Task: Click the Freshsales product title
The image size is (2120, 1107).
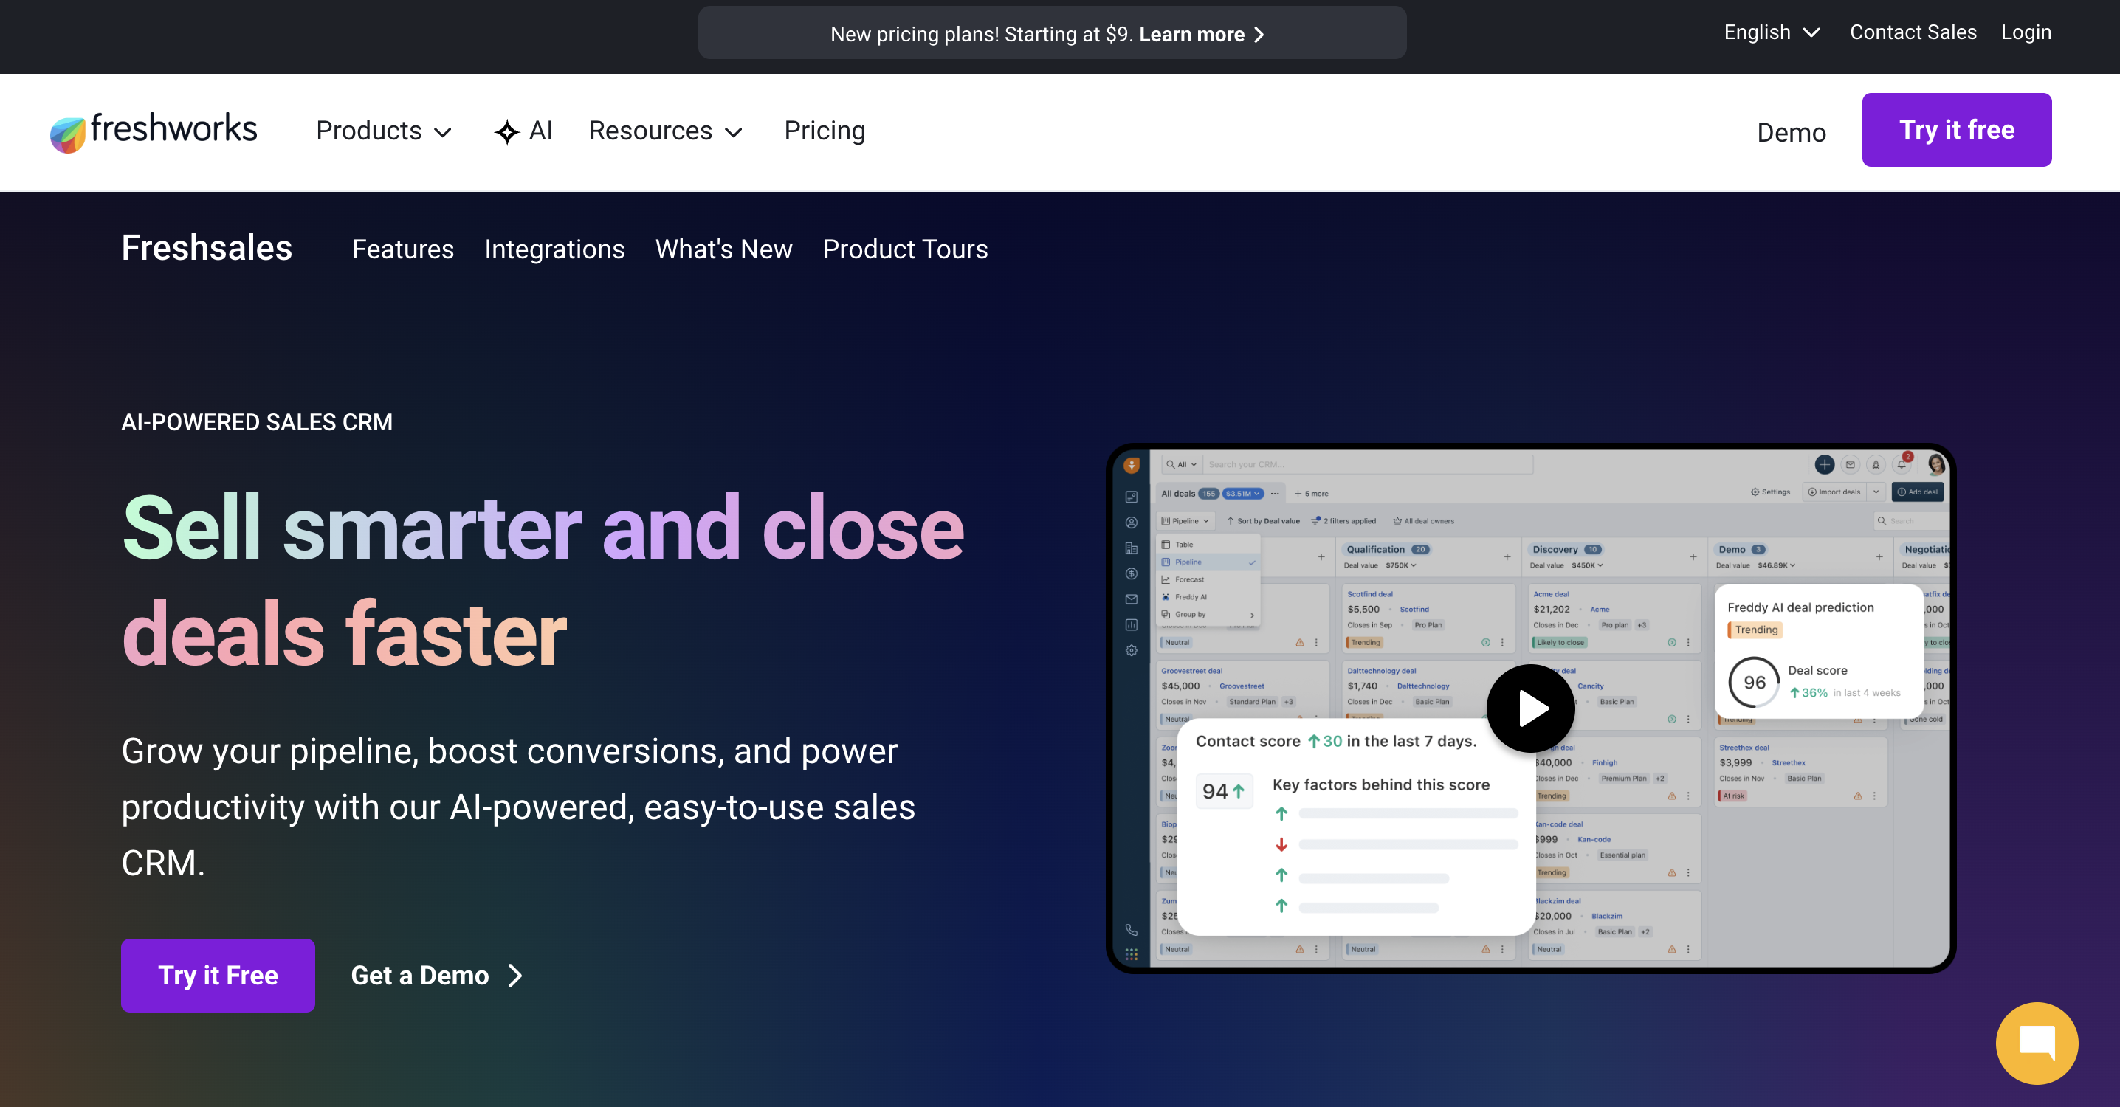Action: (x=207, y=248)
